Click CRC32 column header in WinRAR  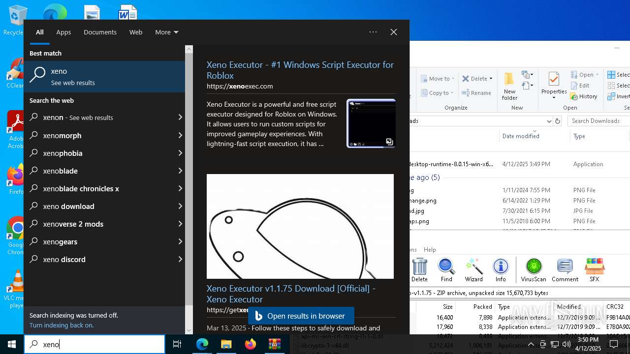pyautogui.click(x=615, y=307)
